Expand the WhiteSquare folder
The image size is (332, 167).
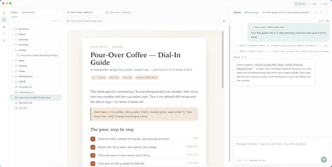click(x=12, y=77)
